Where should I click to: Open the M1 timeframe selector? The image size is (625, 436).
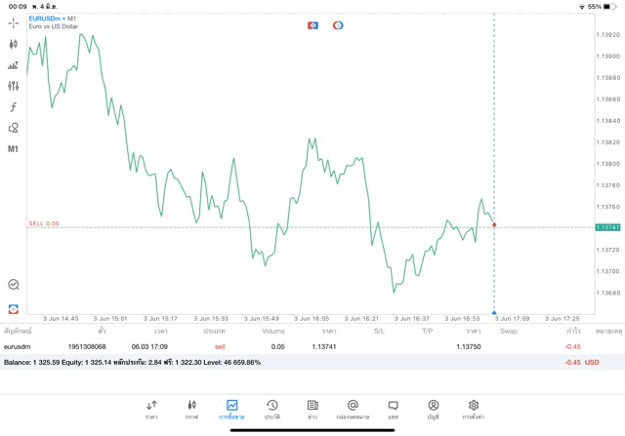pos(14,149)
